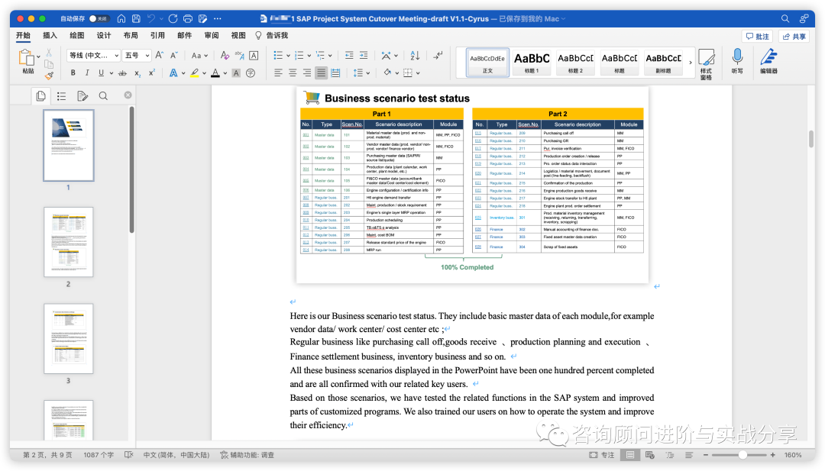The width and height of the screenshot is (825, 471).
Task: Click the A-Z Sort icon
Action: click(x=415, y=55)
